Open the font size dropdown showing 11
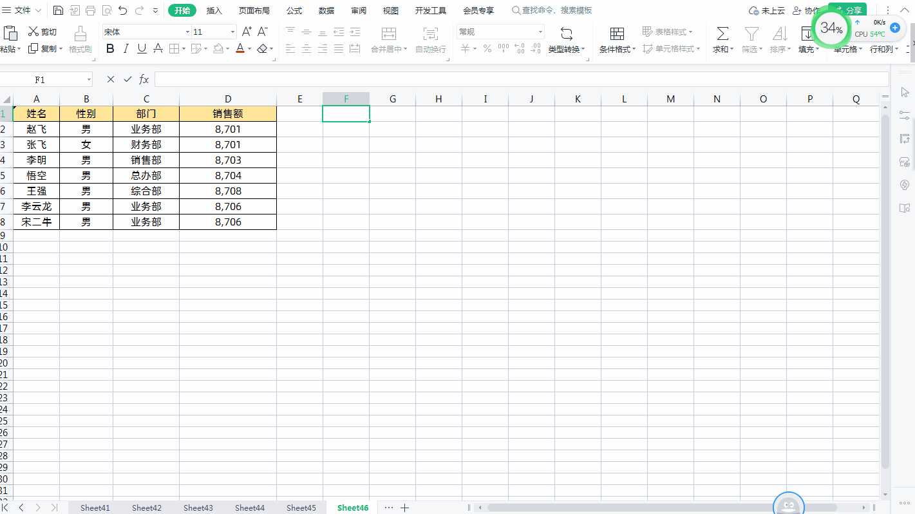The height and width of the screenshot is (514, 915). pyautogui.click(x=232, y=32)
